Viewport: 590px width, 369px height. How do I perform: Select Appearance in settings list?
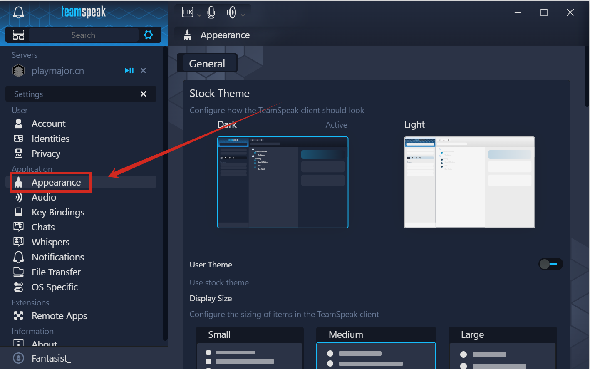[81, 182]
